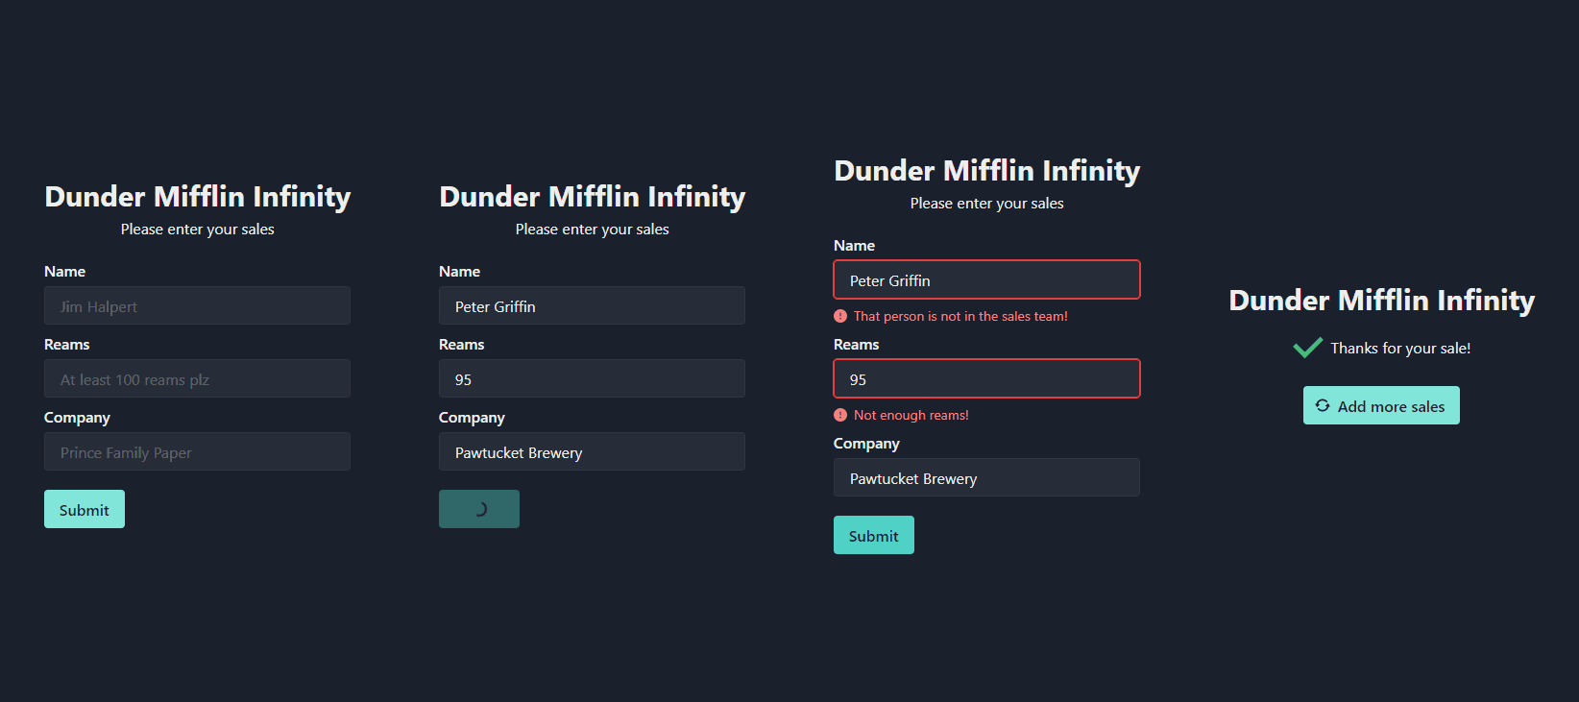Focus the Reams field showing 95 in the loading form
This screenshot has width=1579, height=702.
592,378
